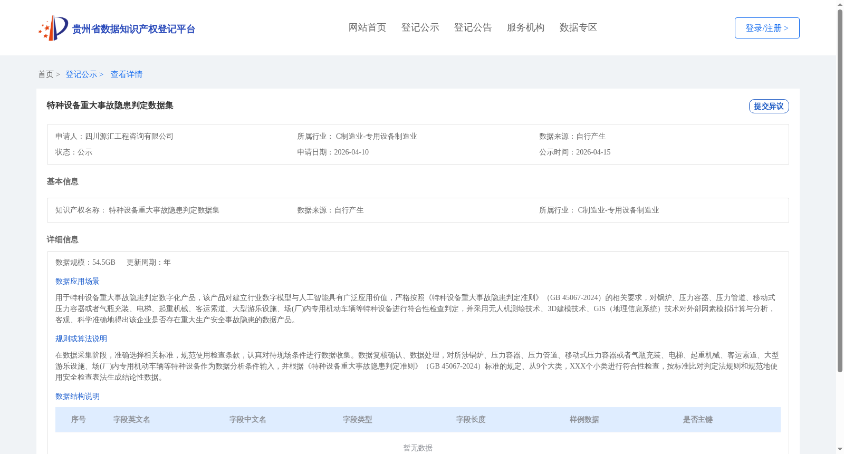The height and width of the screenshot is (454, 844).
Task: Select 更新周期：年 text
Action: point(149,262)
